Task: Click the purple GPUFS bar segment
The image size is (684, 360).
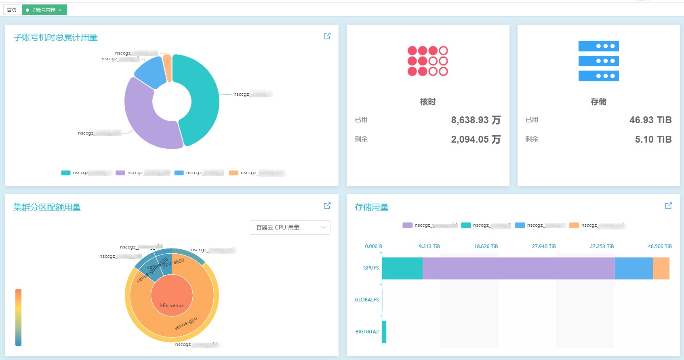Action: point(518,268)
